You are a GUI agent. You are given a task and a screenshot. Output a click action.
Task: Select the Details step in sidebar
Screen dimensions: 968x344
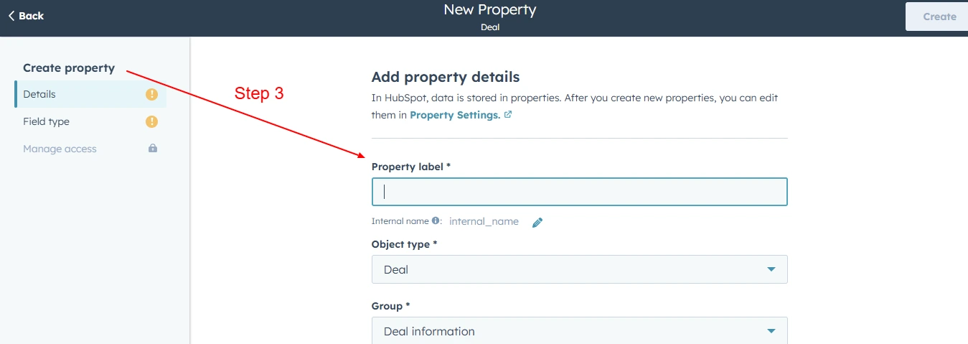90,94
